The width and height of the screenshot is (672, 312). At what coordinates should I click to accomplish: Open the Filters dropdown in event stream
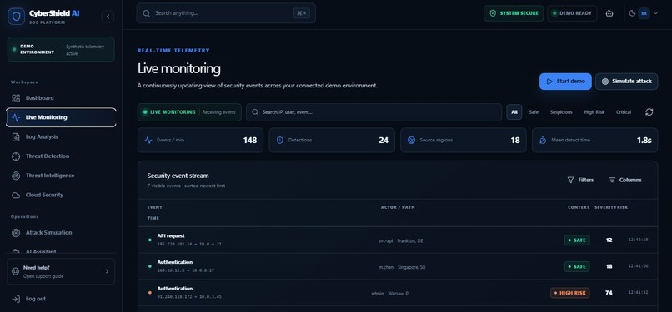click(580, 180)
